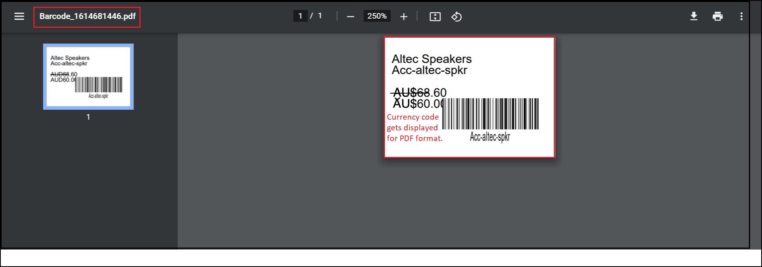Click the Acc-altec-spkr text below the barcode
The width and height of the screenshot is (762, 267).
pyautogui.click(x=490, y=137)
